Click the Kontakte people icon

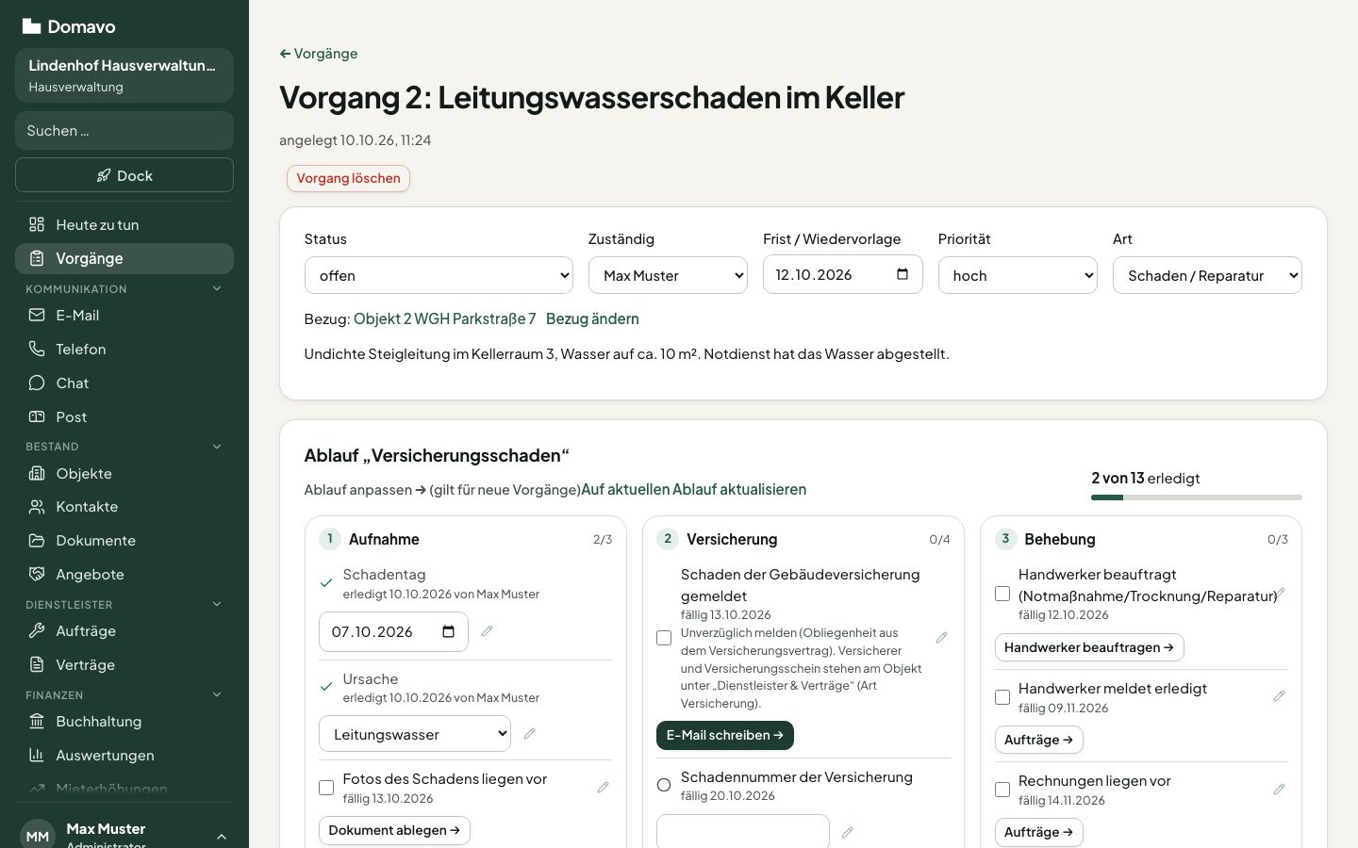pyautogui.click(x=37, y=507)
